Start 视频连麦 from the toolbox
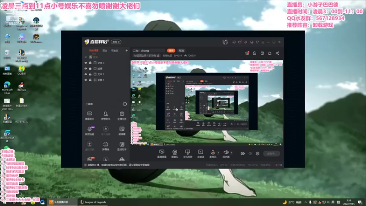This screenshot has width=366, height=206. 89,131
